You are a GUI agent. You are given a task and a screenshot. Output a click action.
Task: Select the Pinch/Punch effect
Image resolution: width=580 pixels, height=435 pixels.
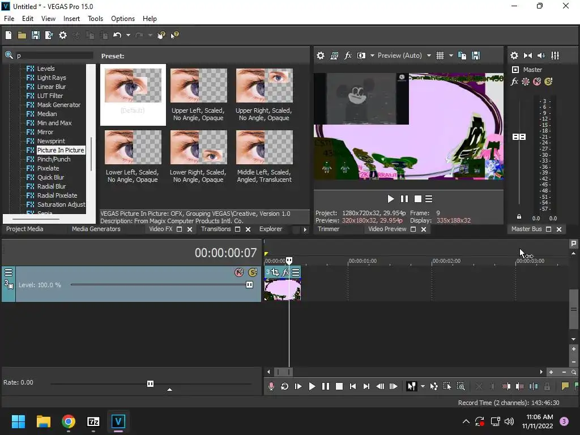54,159
